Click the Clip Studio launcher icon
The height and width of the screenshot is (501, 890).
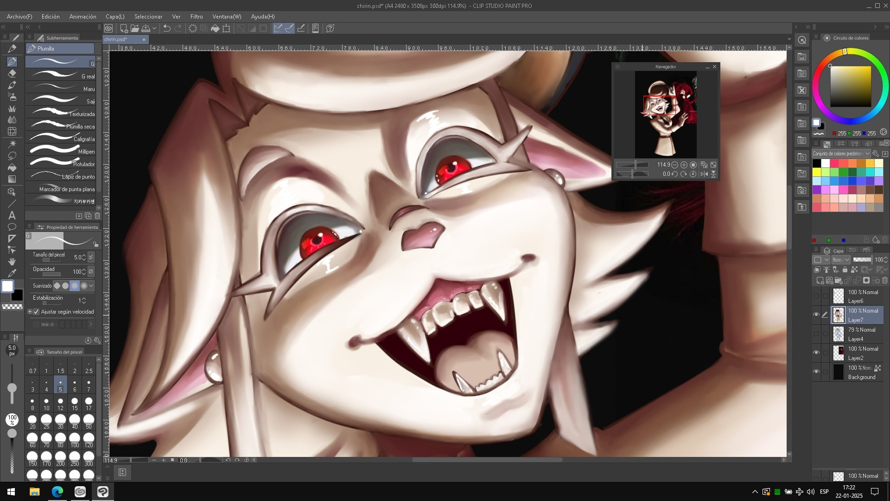[108, 28]
